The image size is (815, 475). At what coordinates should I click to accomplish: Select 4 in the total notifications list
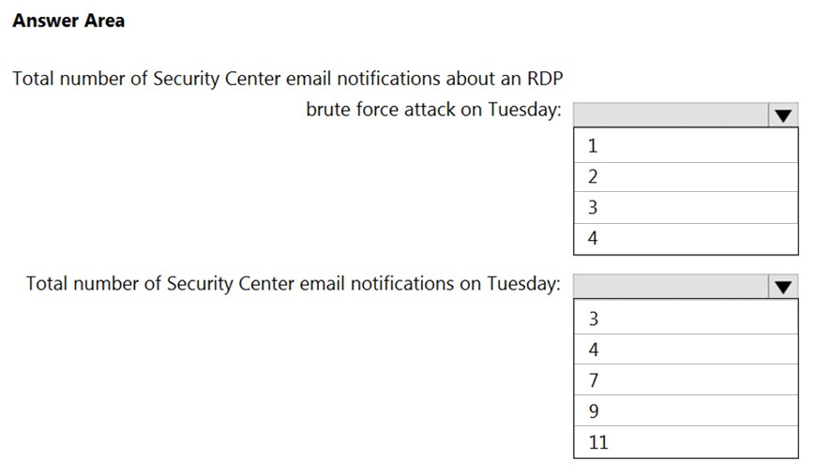pyautogui.click(x=686, y=349)
